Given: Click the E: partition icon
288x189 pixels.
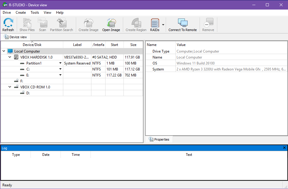Looking at the screenshot, I should [22, 75].
